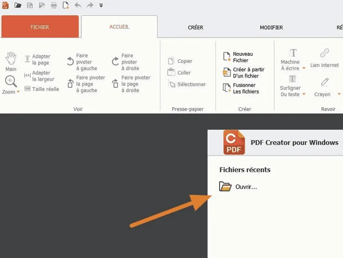Click the Fichiers récents heading

(x=245, y=170)
